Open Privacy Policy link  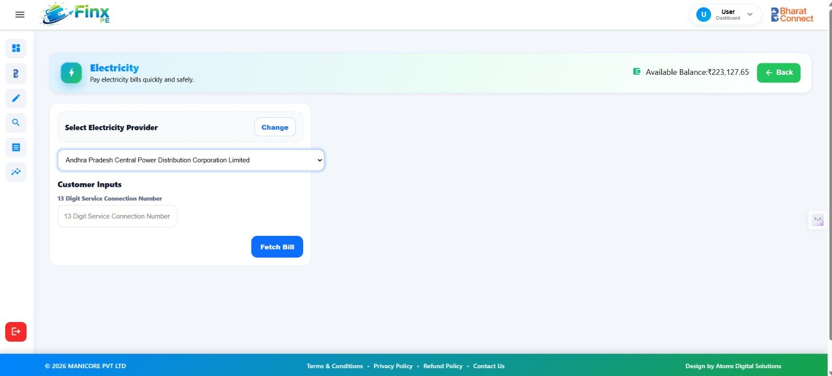point(393,366)
